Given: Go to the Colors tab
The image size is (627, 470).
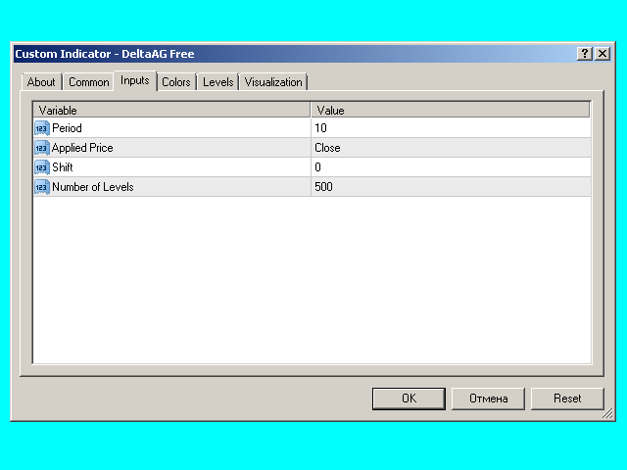Looking at the screenshot, I should [176, 82].
